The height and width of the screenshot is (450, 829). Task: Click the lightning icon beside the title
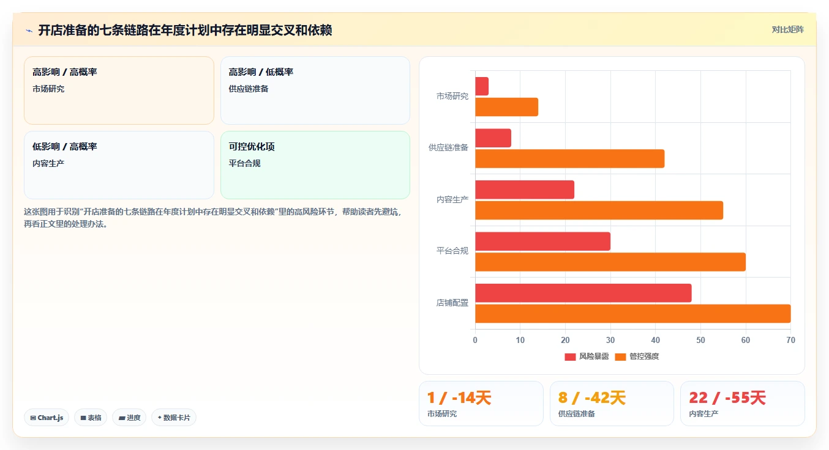29,31
